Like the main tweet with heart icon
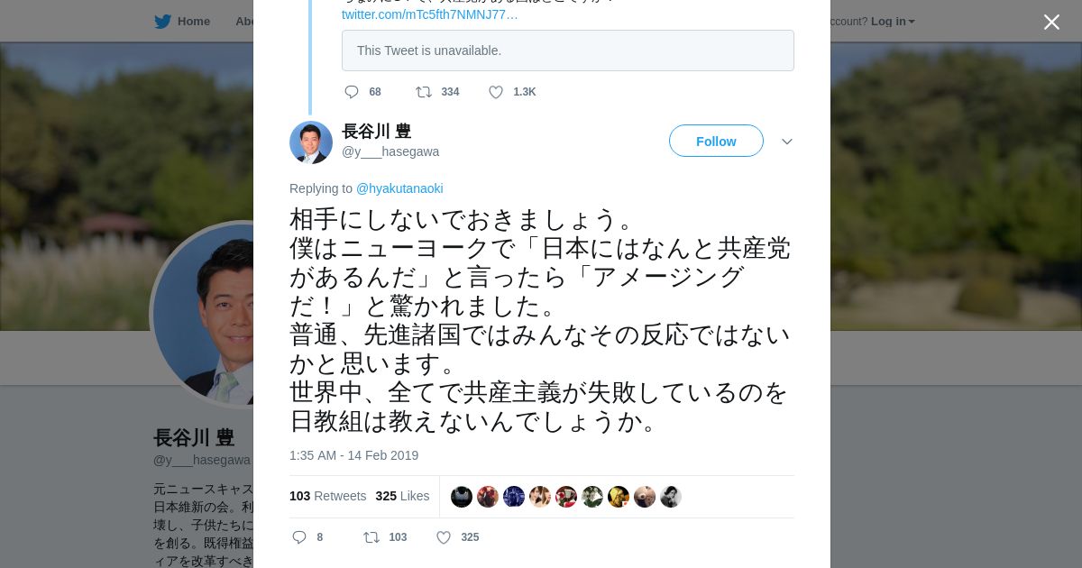The image size is (1082, 568). click(444, 537)
